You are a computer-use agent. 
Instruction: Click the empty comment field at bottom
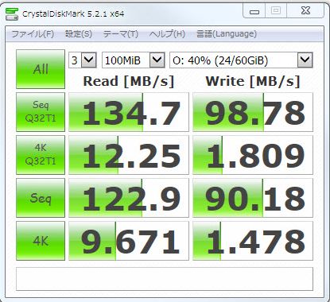click(x=165, y=279)
